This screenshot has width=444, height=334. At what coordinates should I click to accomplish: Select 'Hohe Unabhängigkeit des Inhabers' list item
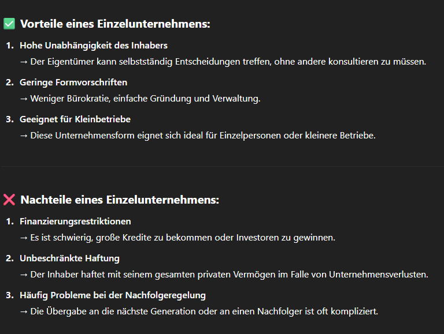tap(94, 46)
